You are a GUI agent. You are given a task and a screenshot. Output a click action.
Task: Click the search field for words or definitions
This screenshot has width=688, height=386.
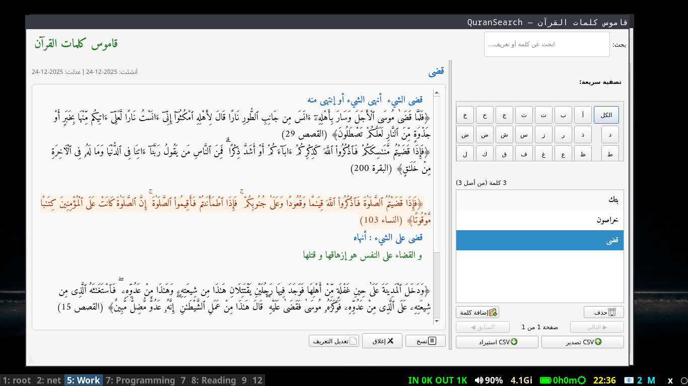546,44
